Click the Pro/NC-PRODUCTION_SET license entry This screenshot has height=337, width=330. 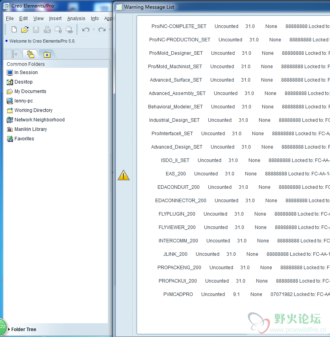coord(180,40)
